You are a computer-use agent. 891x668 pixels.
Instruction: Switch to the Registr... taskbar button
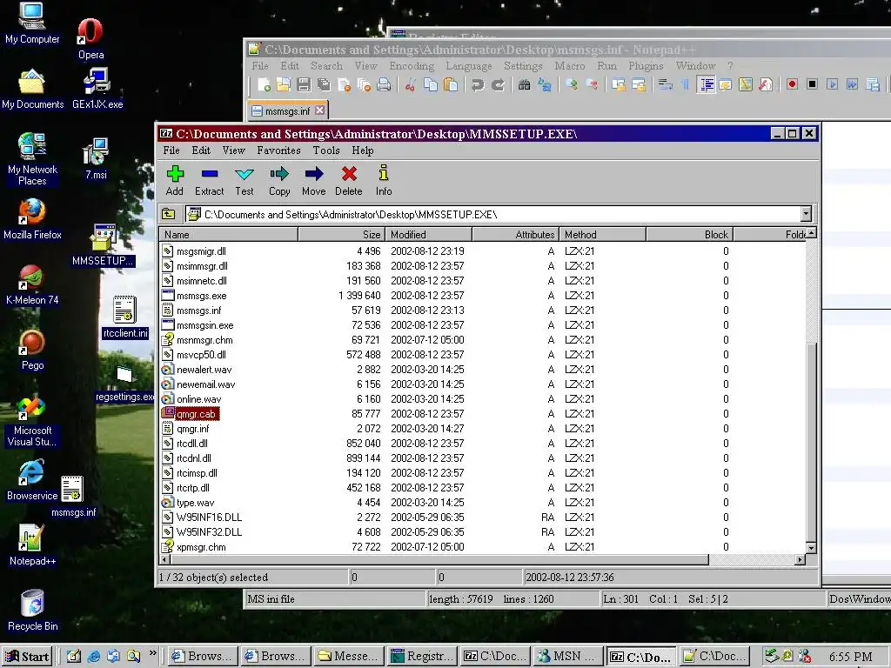pyautogui.click(x=422, y=657)
